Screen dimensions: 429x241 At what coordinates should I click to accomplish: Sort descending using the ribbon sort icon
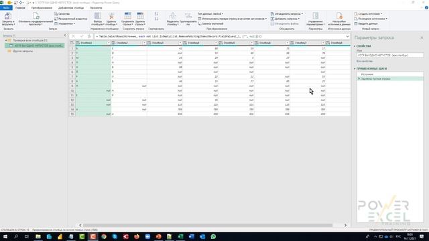point(156,19)
